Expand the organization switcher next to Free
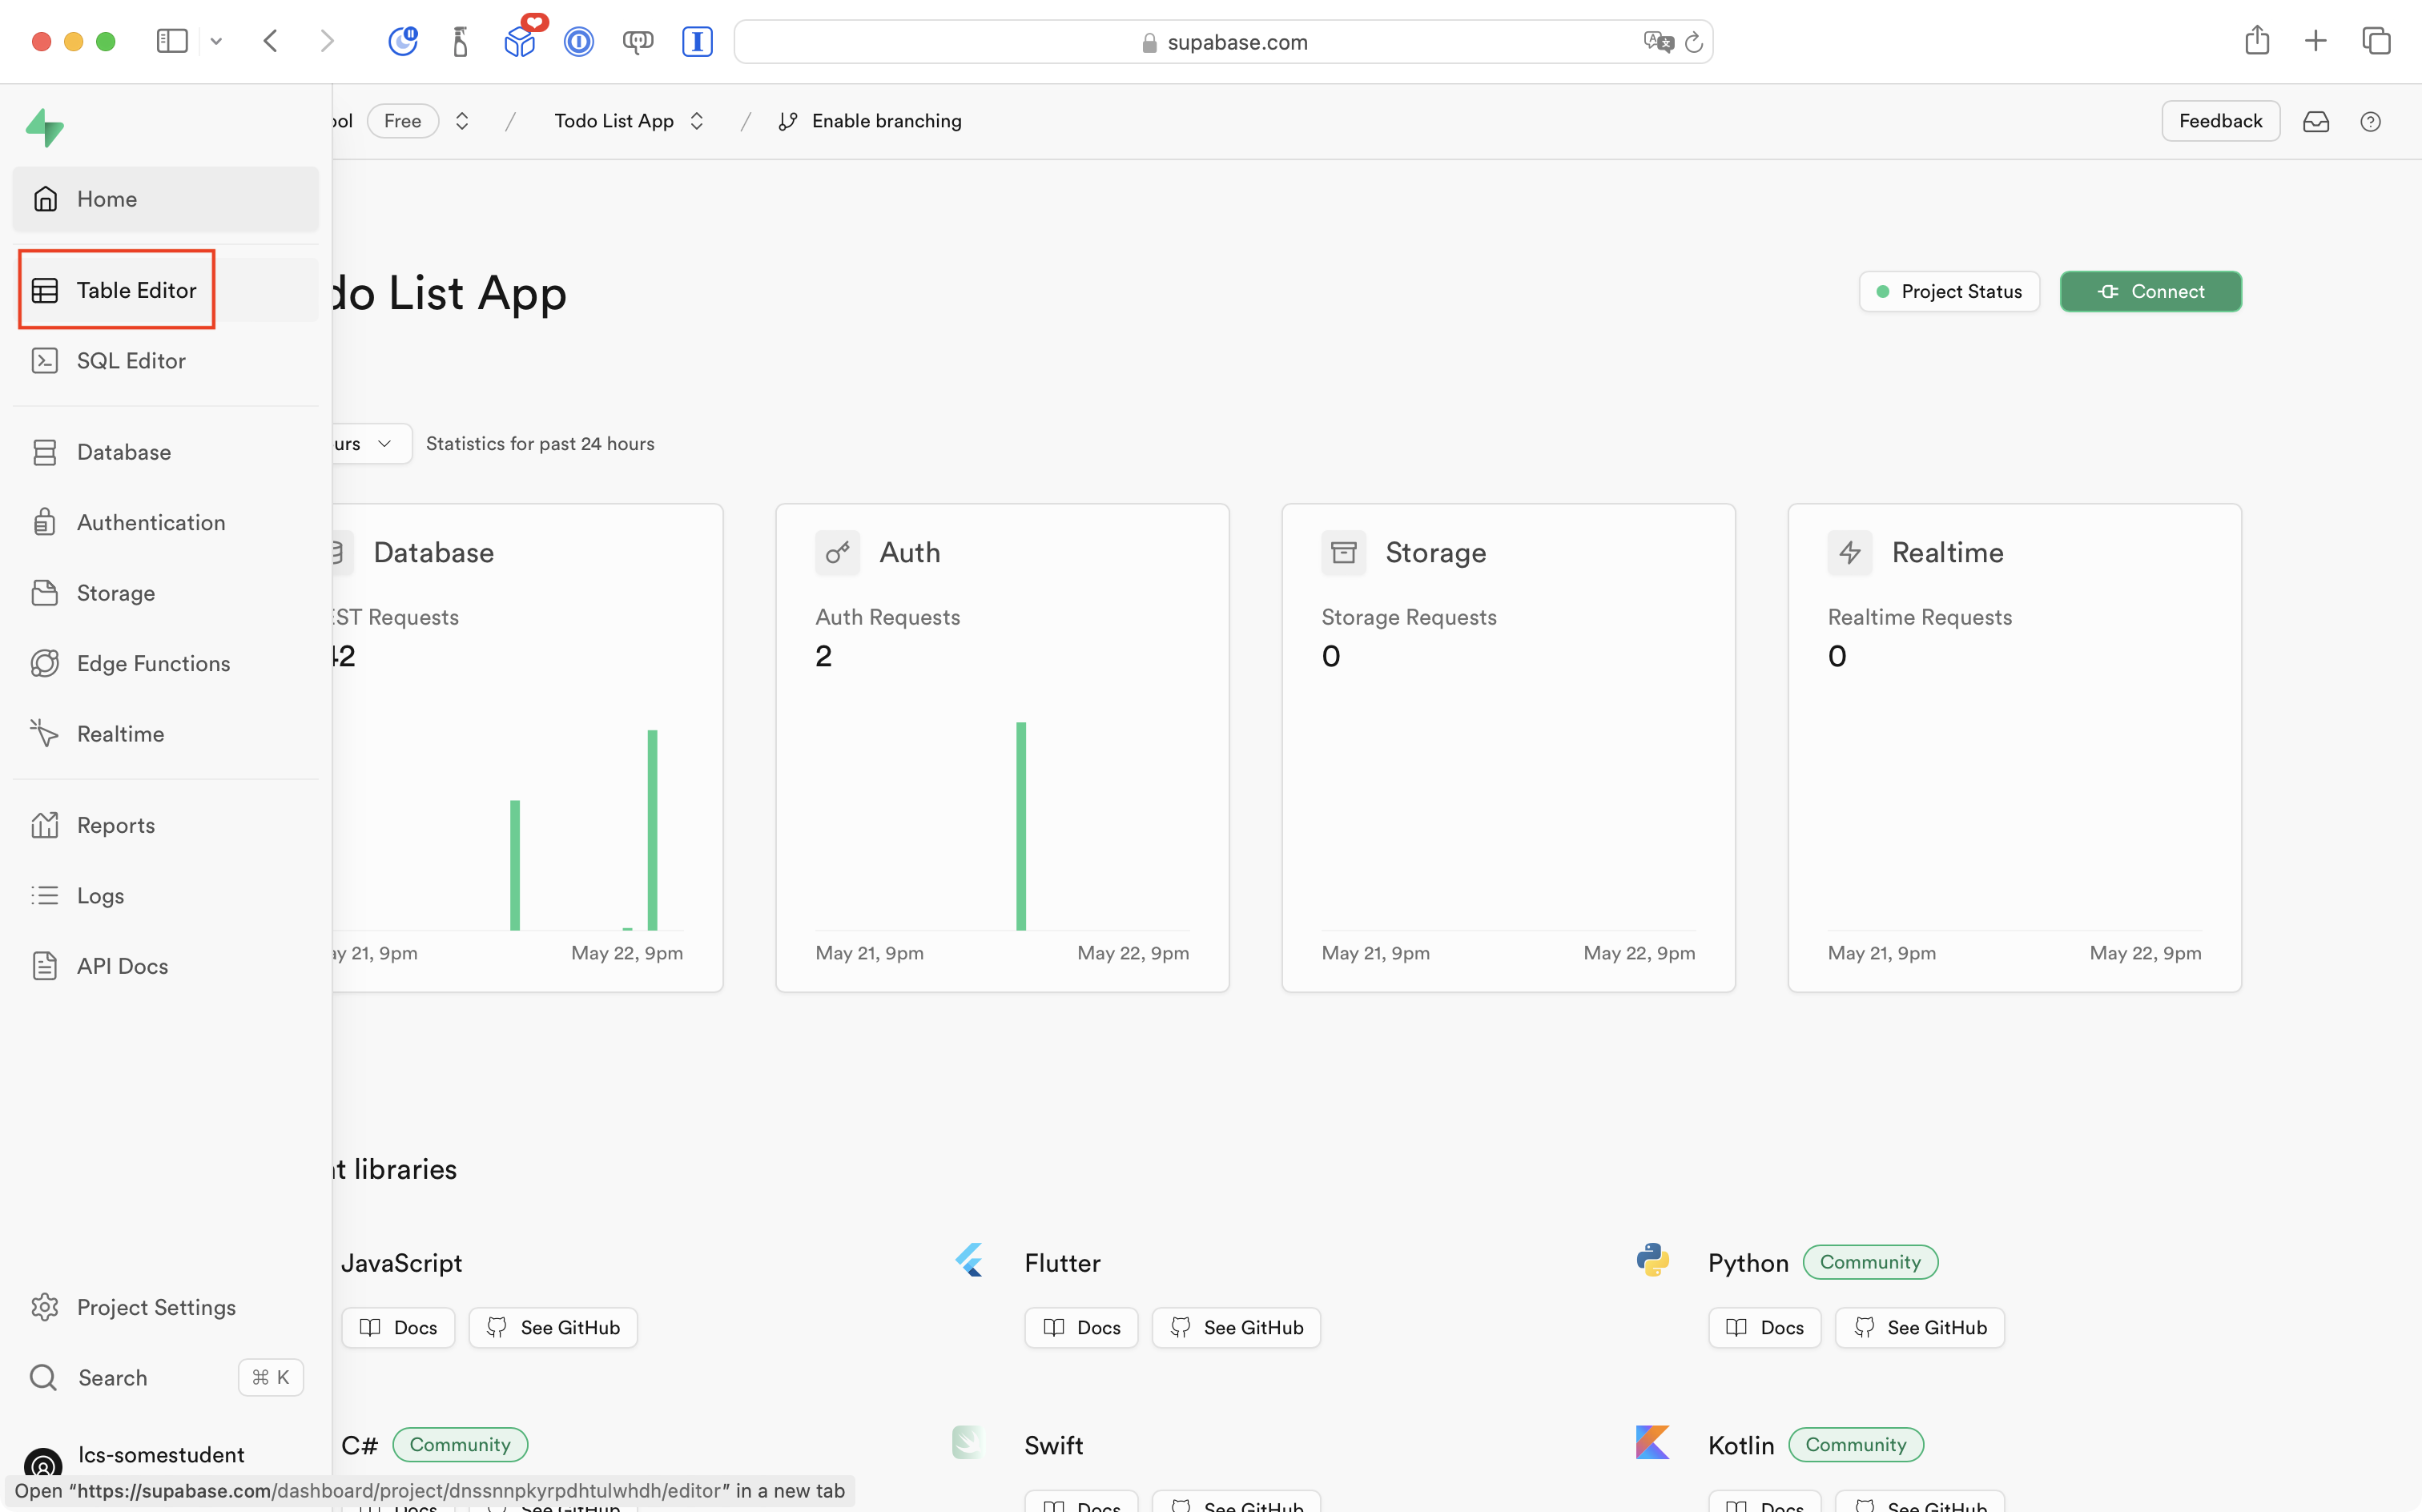This screenshot has width=2422, height=1512. click(x=462, y=121)
